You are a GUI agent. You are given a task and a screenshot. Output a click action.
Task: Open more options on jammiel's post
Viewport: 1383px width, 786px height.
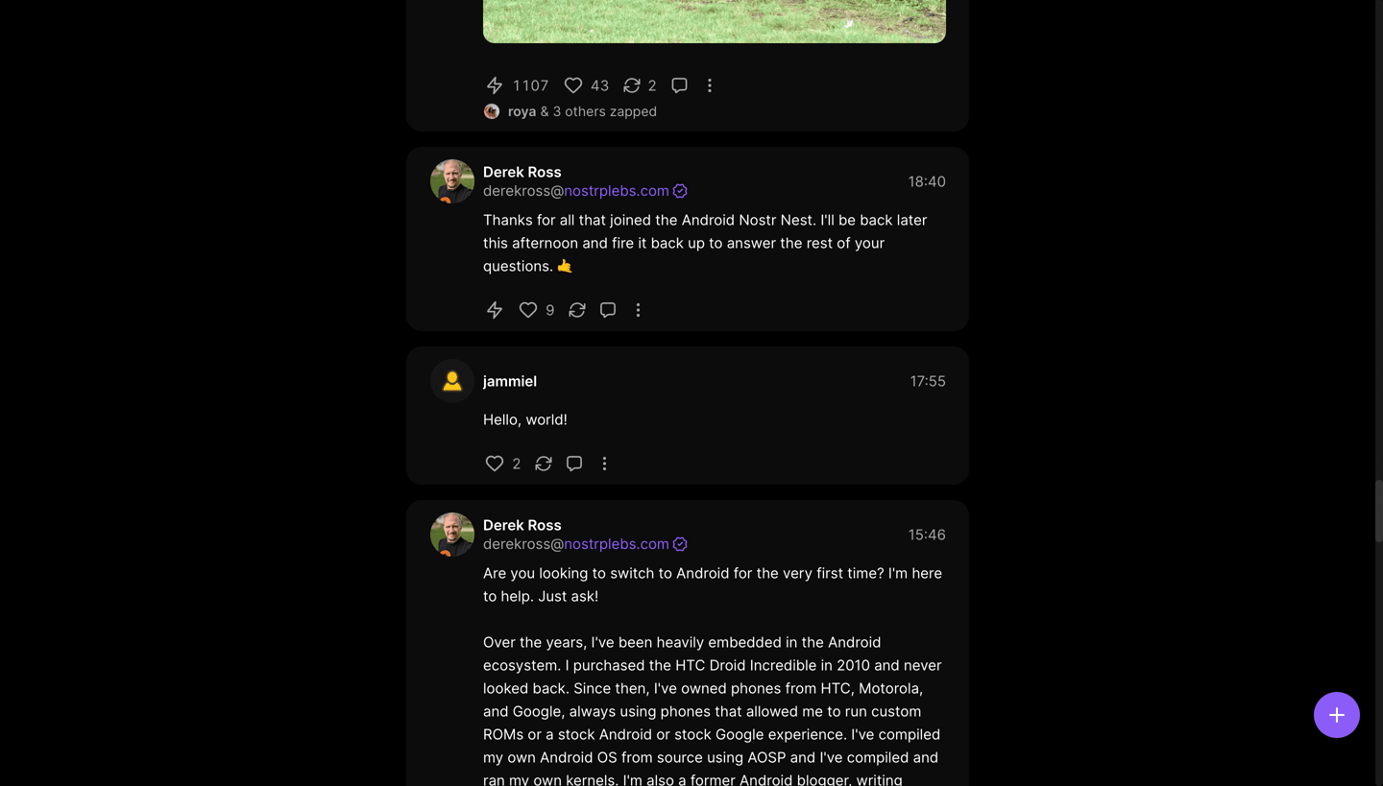[x=604, y=464]
